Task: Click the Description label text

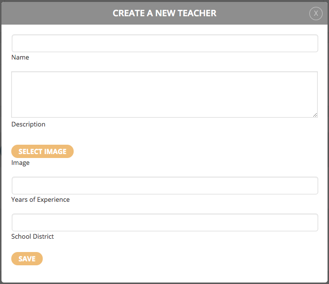Action: pyautogui.click(x=28, y=125)
